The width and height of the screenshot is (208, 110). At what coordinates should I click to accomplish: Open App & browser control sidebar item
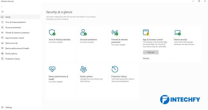(20, 38)
